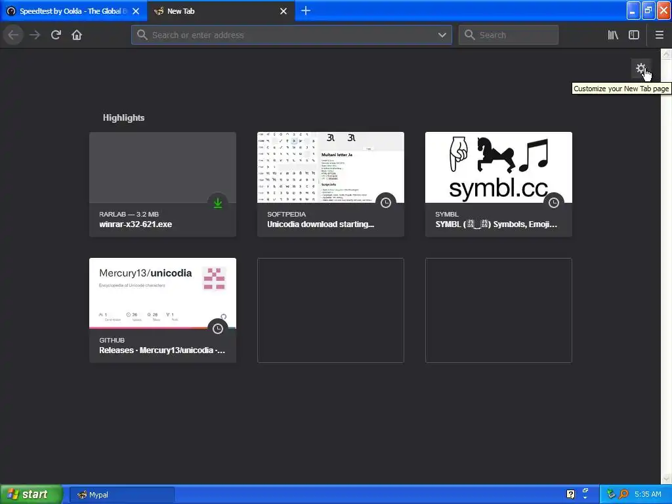Go back with the back arrow
The height and width of the screenshot is (504, 672).
pos(13,35)
